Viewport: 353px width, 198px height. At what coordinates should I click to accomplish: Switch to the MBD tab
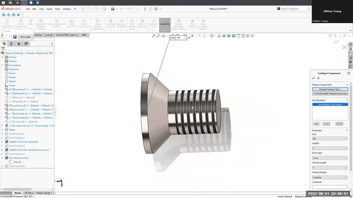[x=84, y=35]
